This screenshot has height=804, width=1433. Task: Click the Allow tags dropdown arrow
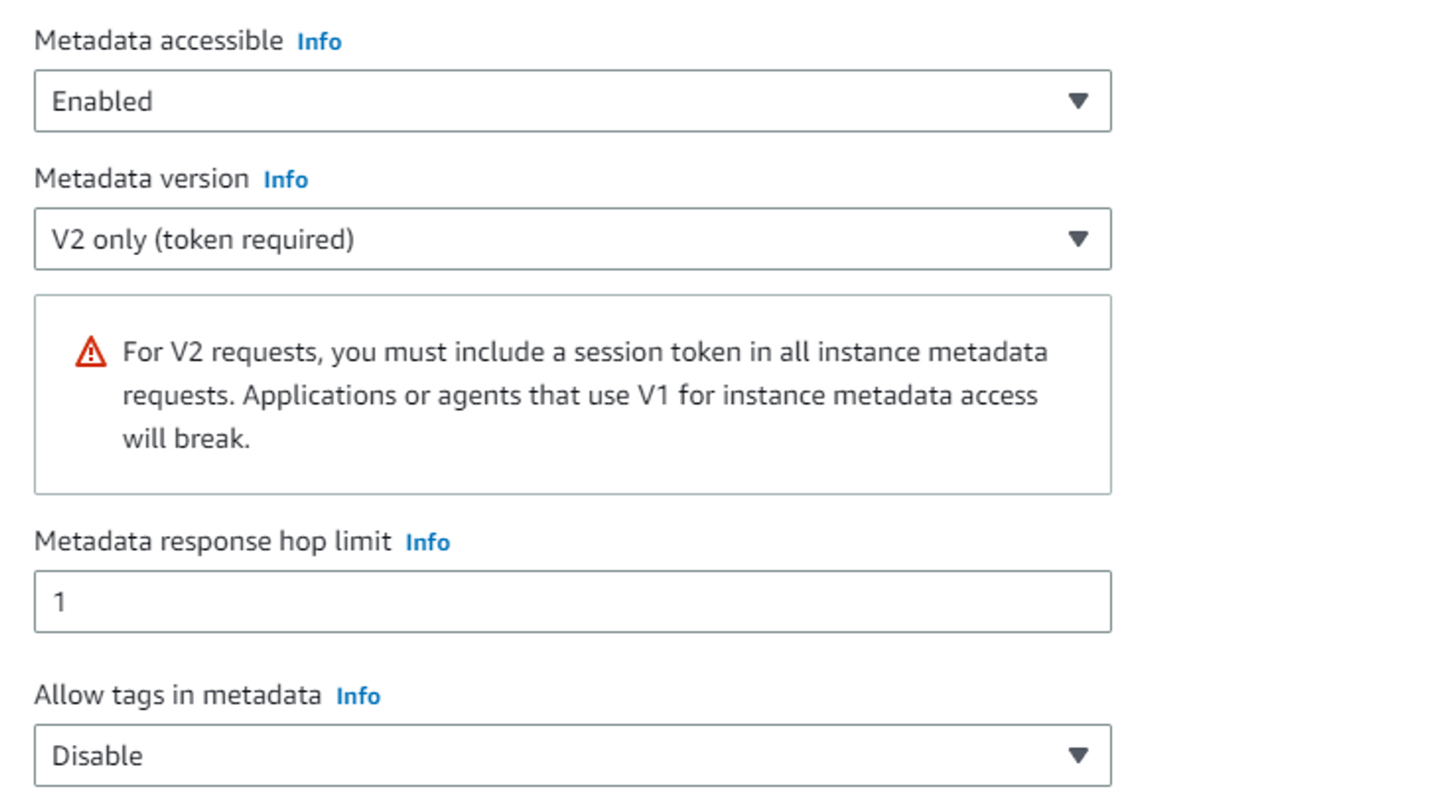point(1078,755)
